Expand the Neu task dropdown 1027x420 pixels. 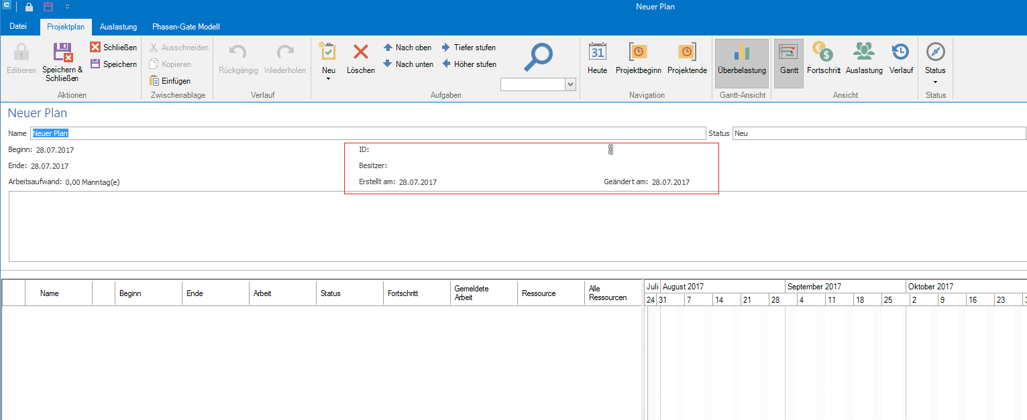coord(329,79)
